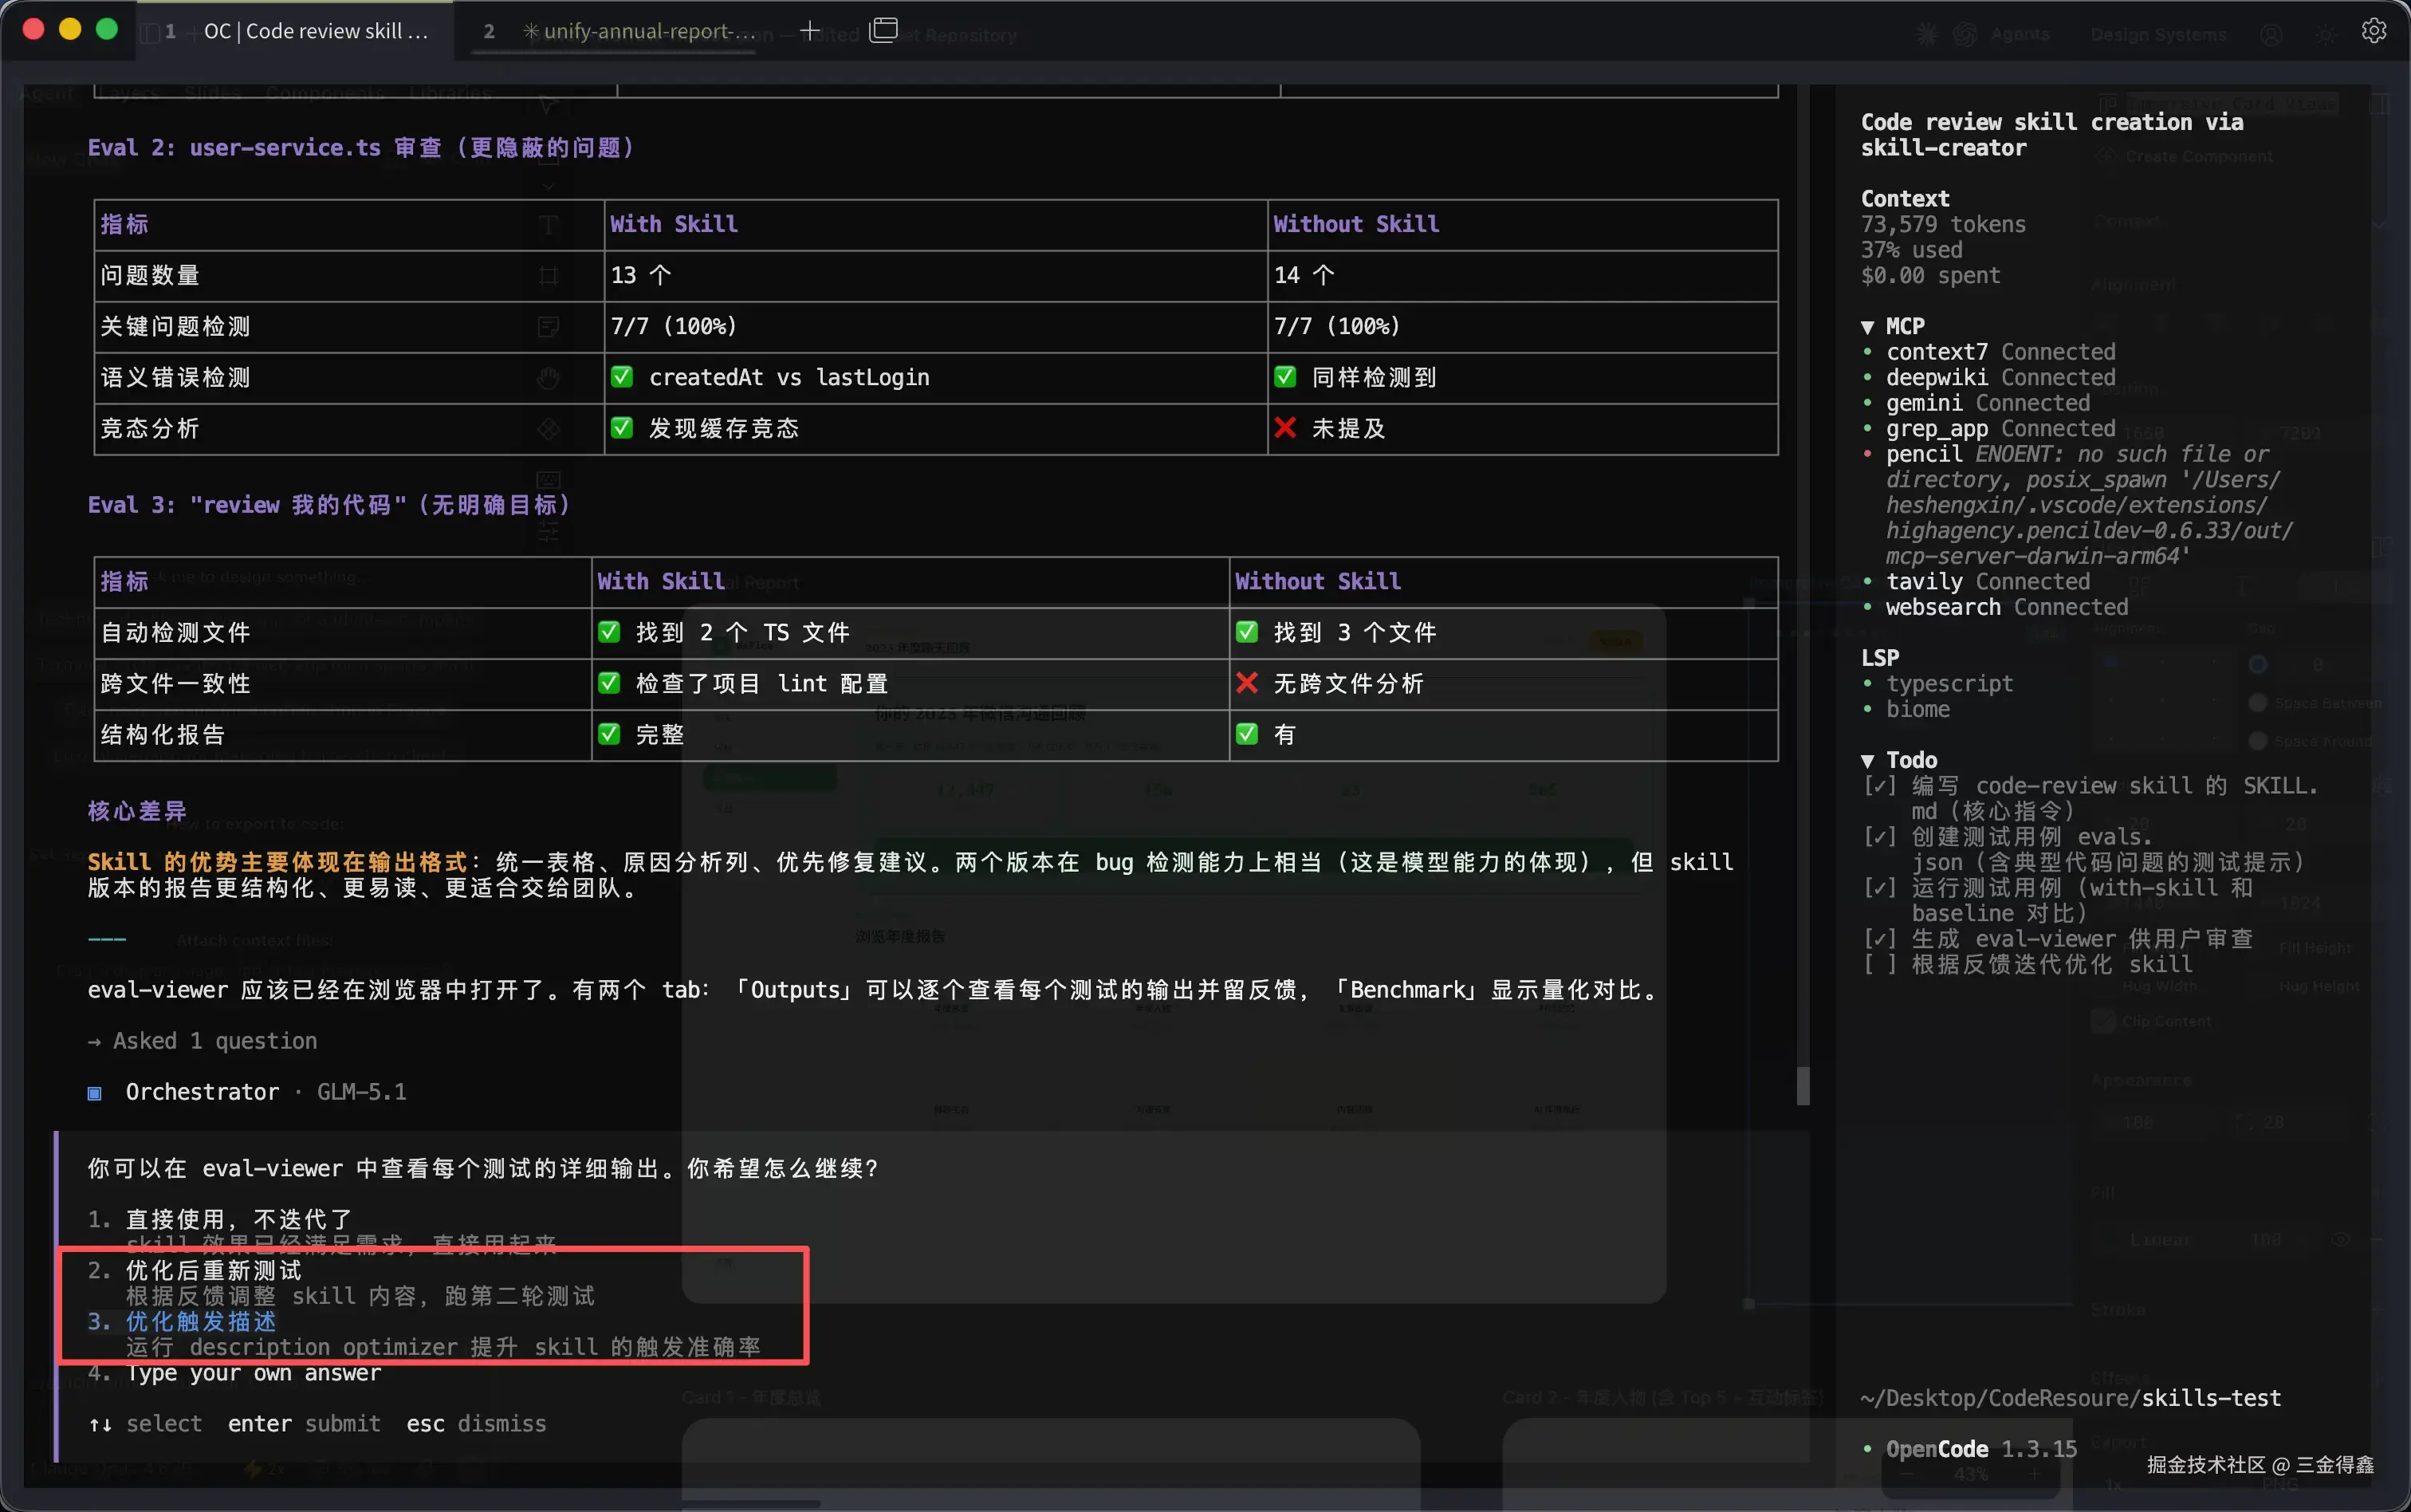
Task: Collapse the Todo section triangle
Action: [1867, 761]
